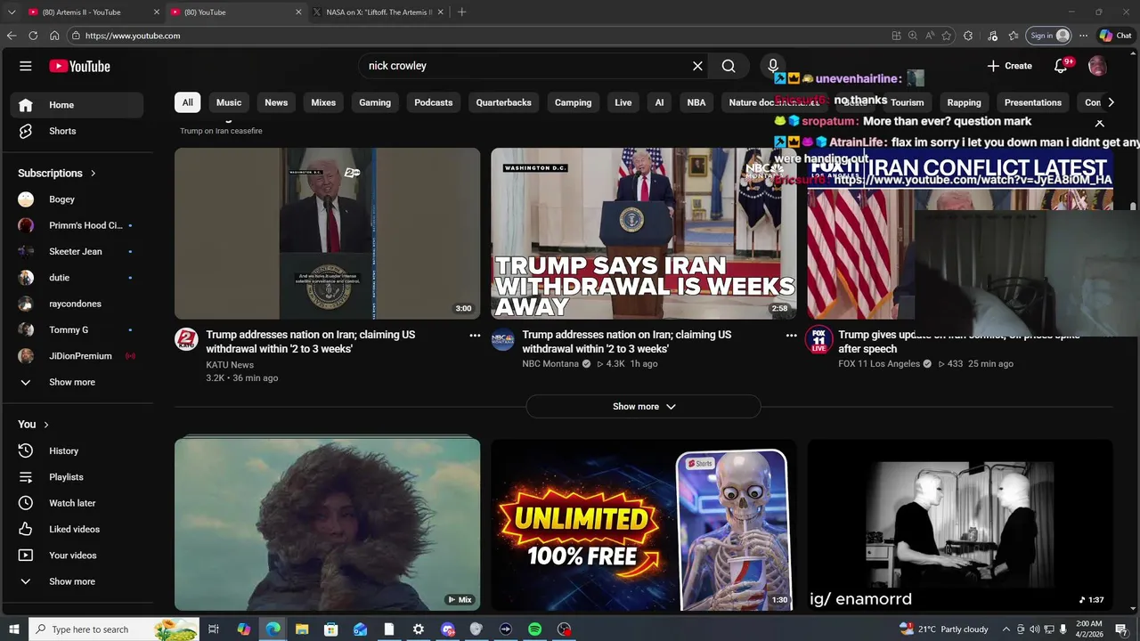Open the Bogey subscription channel
This screenshot has height=641, width=1140.
click(x=77, y=199)
